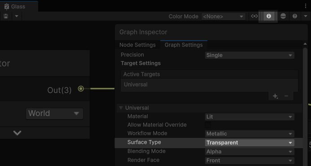The width and height of the screenshot is (311, 166).
Task: Toggle the Graph Inspector info icon
Action: point(268,16)
